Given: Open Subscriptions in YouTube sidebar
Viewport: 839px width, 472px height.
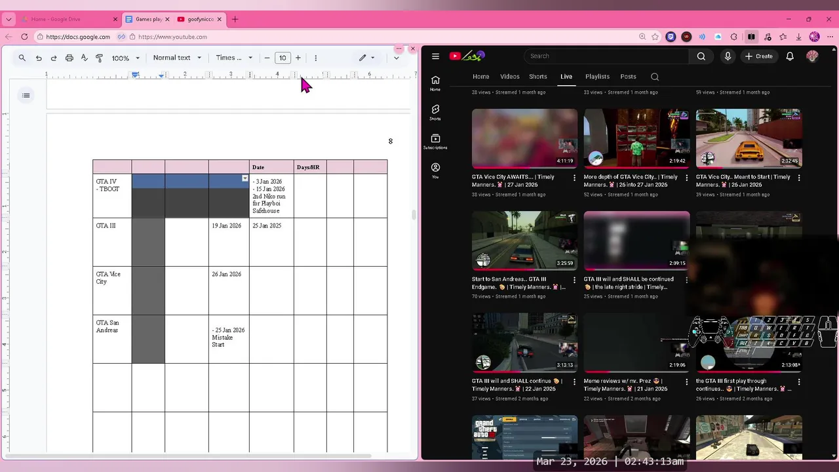Looking at the screenshot, I should pos(435,142).
